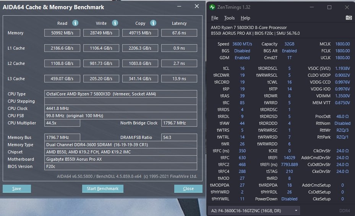Open the Tools menu in ZenTimings
Image resolution: width=355 pixels, height=216 pixels.
pos(229,18)
